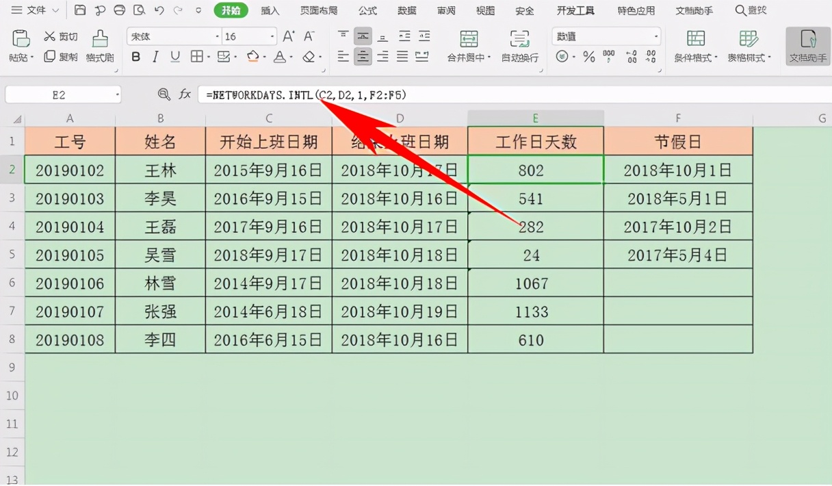The image size is (832, 486).
Task: Click the zoom magnifier icon beside fx
Action: (x=164, y=94)
